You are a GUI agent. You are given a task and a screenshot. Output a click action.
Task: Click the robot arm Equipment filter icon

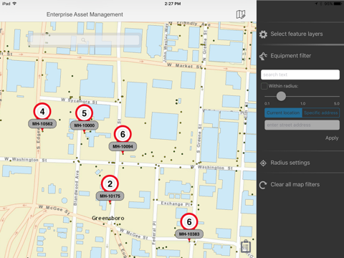click(x=263, y=56)
